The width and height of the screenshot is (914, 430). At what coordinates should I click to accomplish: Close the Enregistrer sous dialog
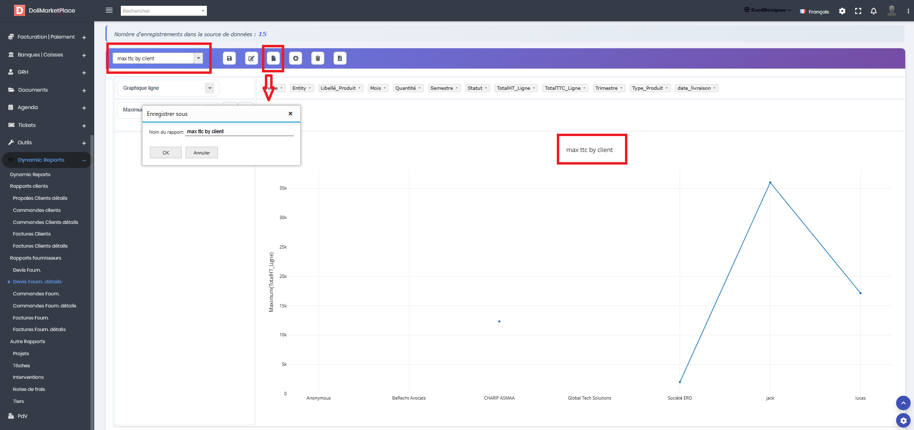tap(290, 114)
